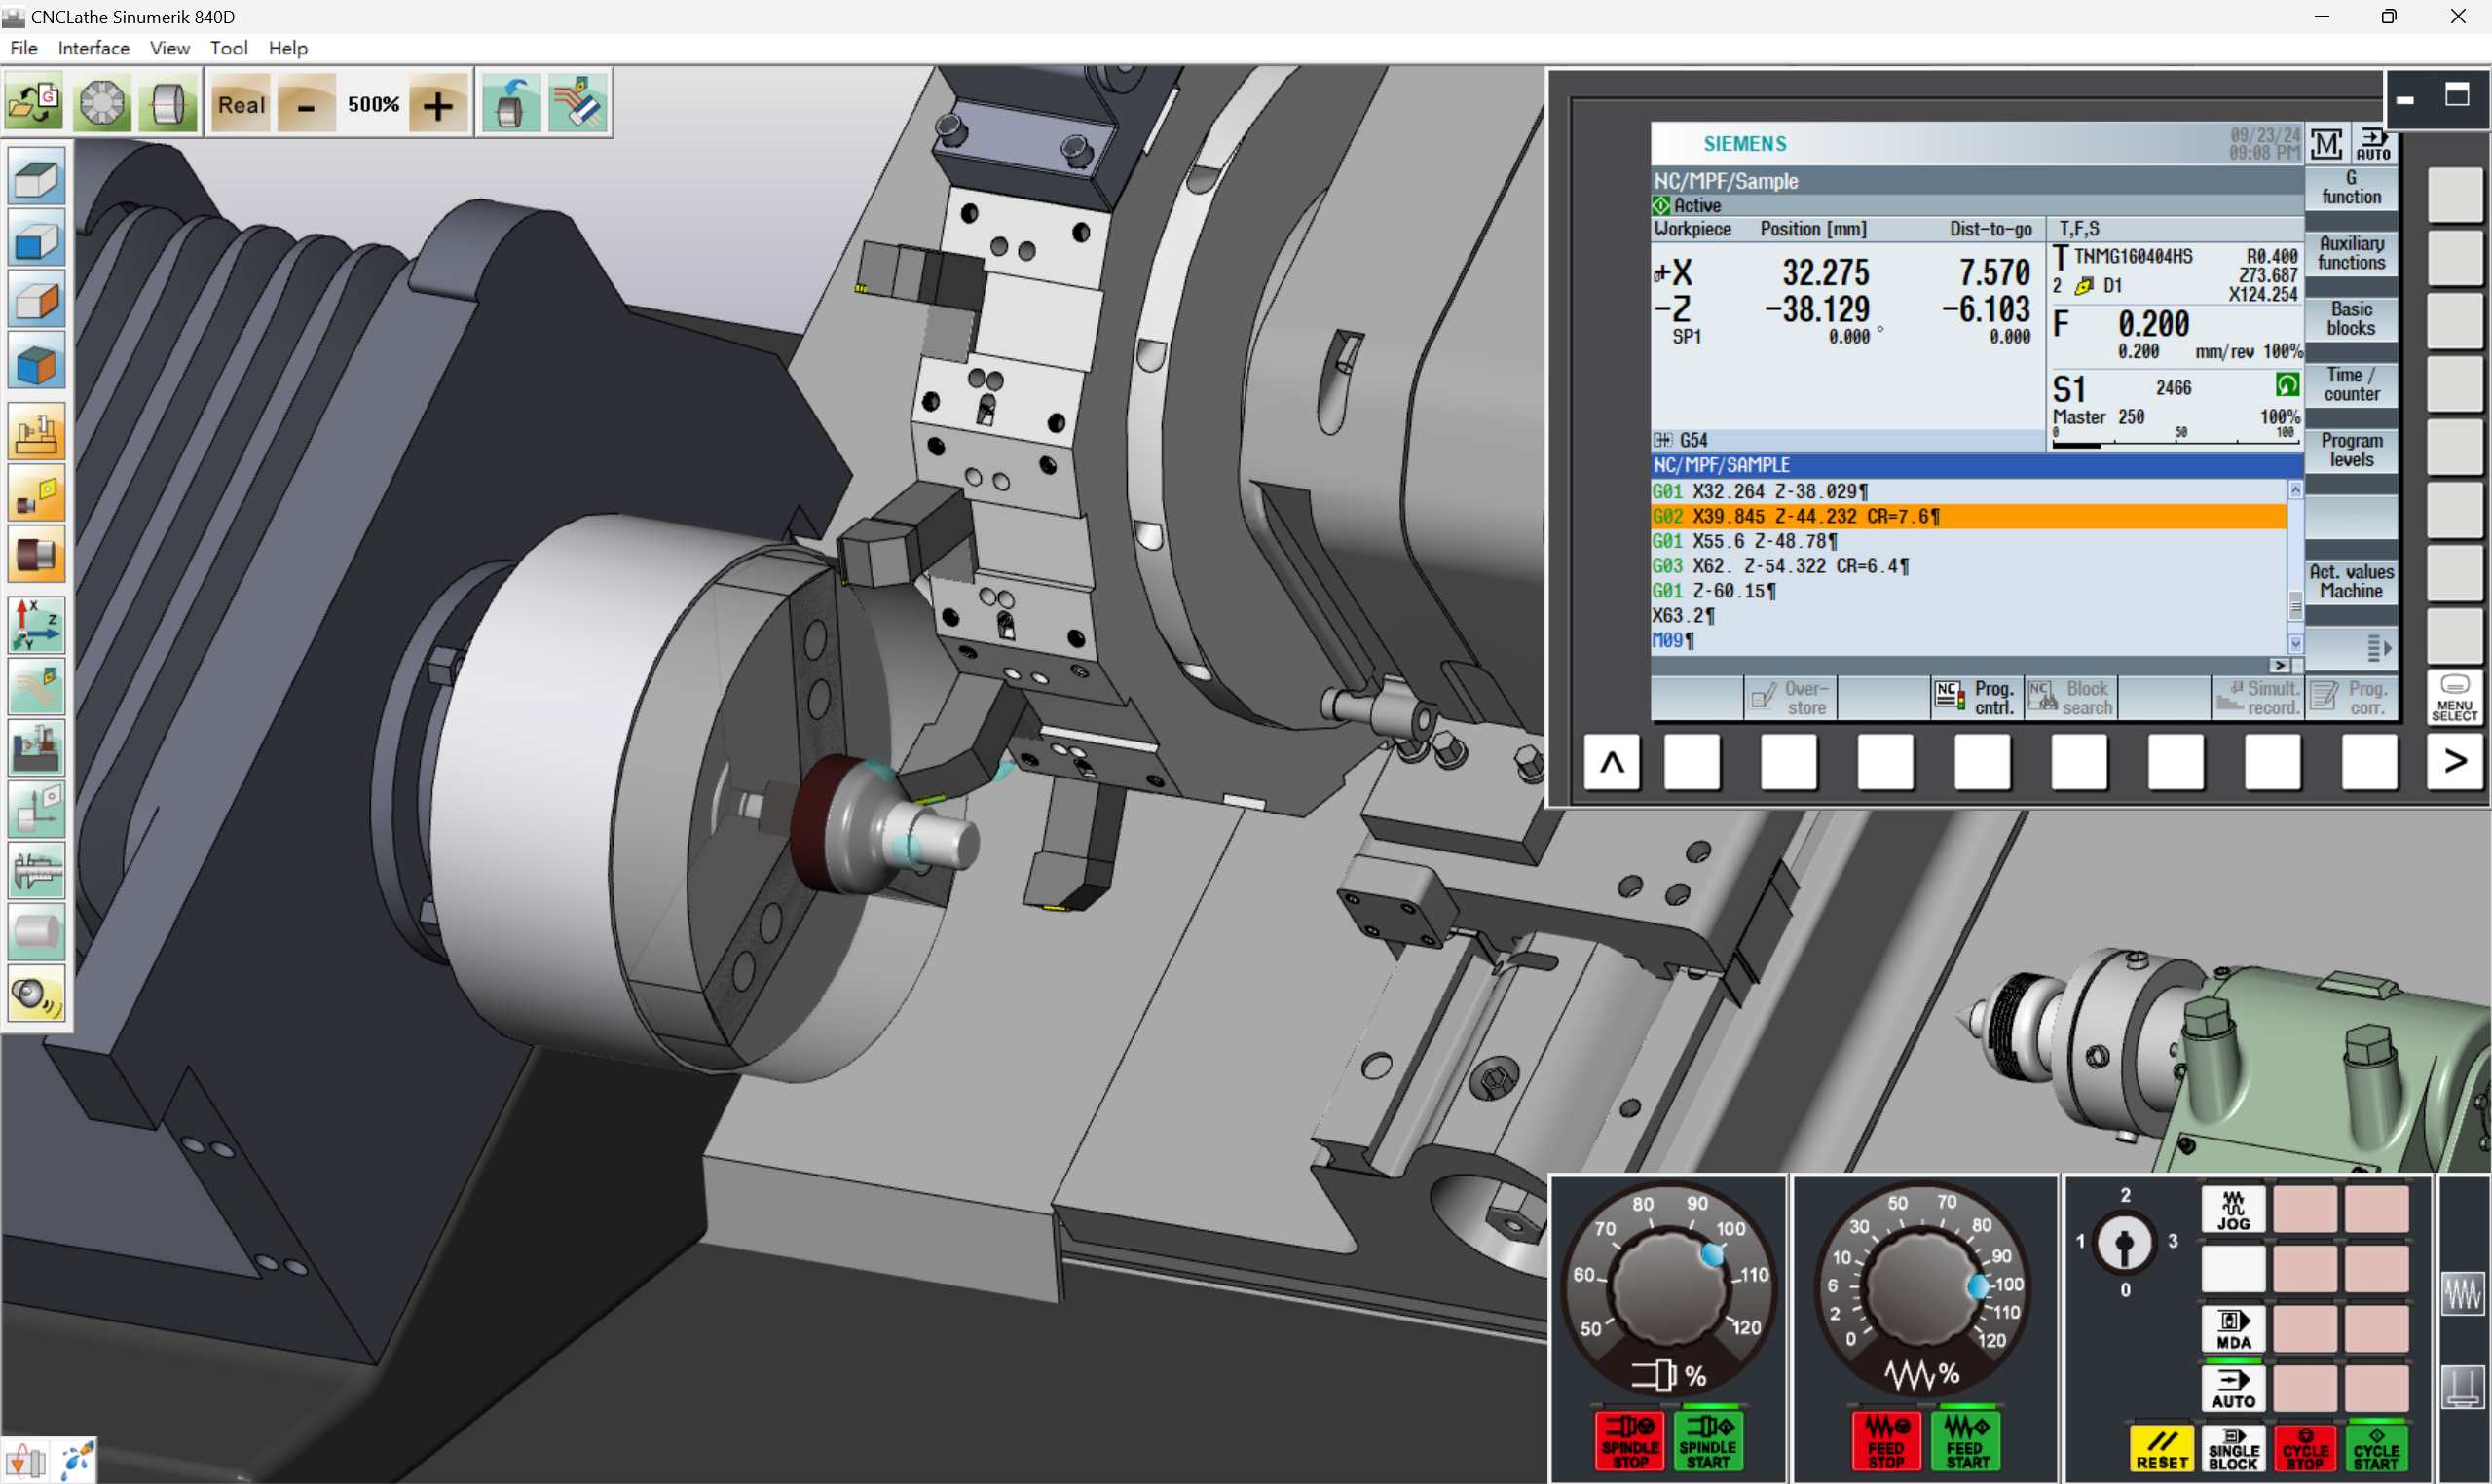Image resolution: width=2492 pixels, height=1484 pixels.
Task: Click the spindle speed progress bar
Action: coord(2175,444)
